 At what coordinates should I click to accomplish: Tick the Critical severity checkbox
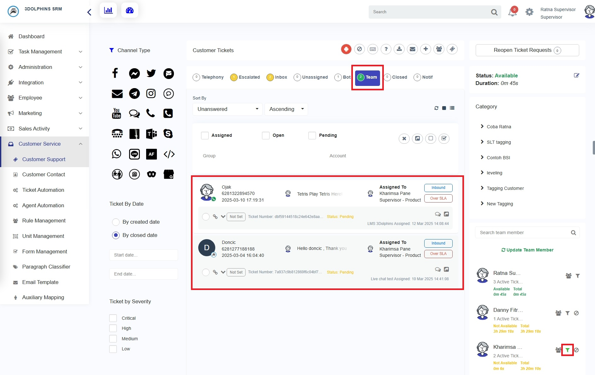tap(113, 318)
